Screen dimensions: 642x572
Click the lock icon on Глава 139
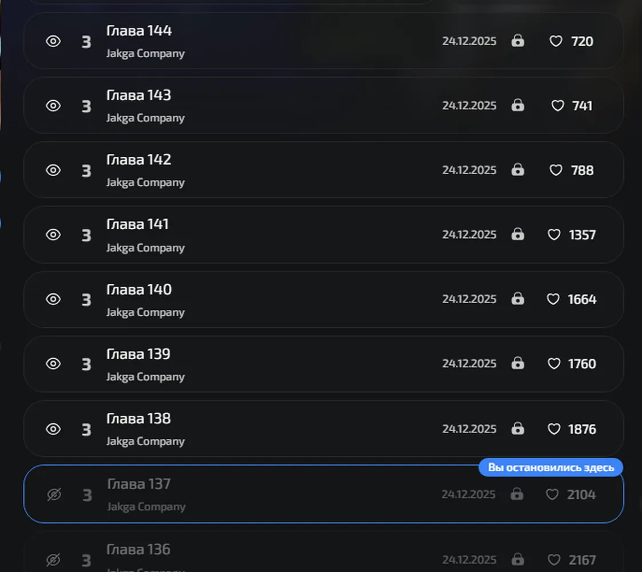pos(518,363)
